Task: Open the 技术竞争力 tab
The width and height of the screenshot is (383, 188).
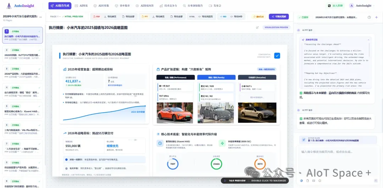Action: click(168, 6)
